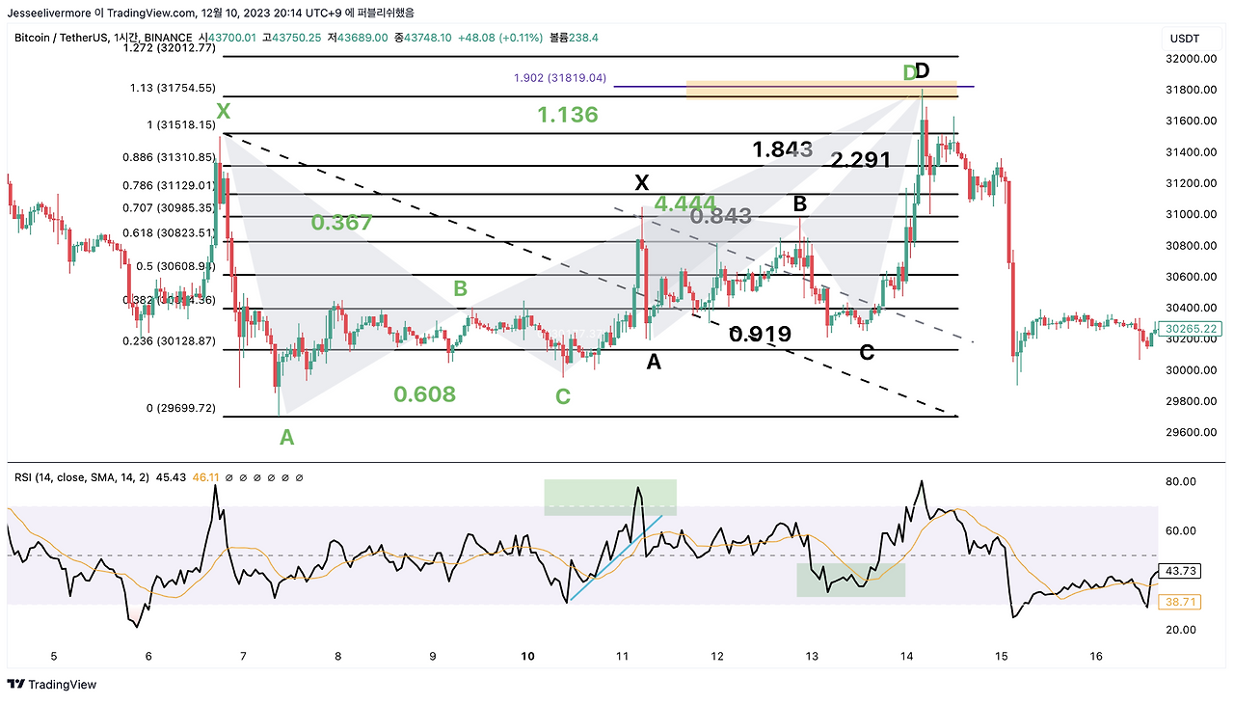The width and height of the screenshot is (1234, 704).
Task: Select the gray 0.843 ratio label
Action: point(721,216)
